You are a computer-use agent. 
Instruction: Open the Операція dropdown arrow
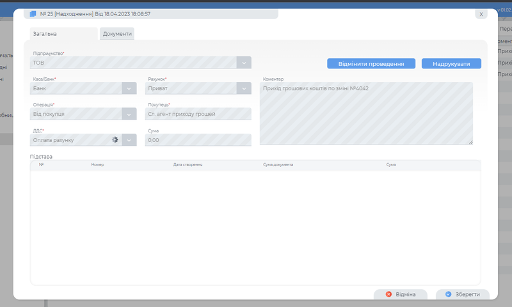click(129, 114)
